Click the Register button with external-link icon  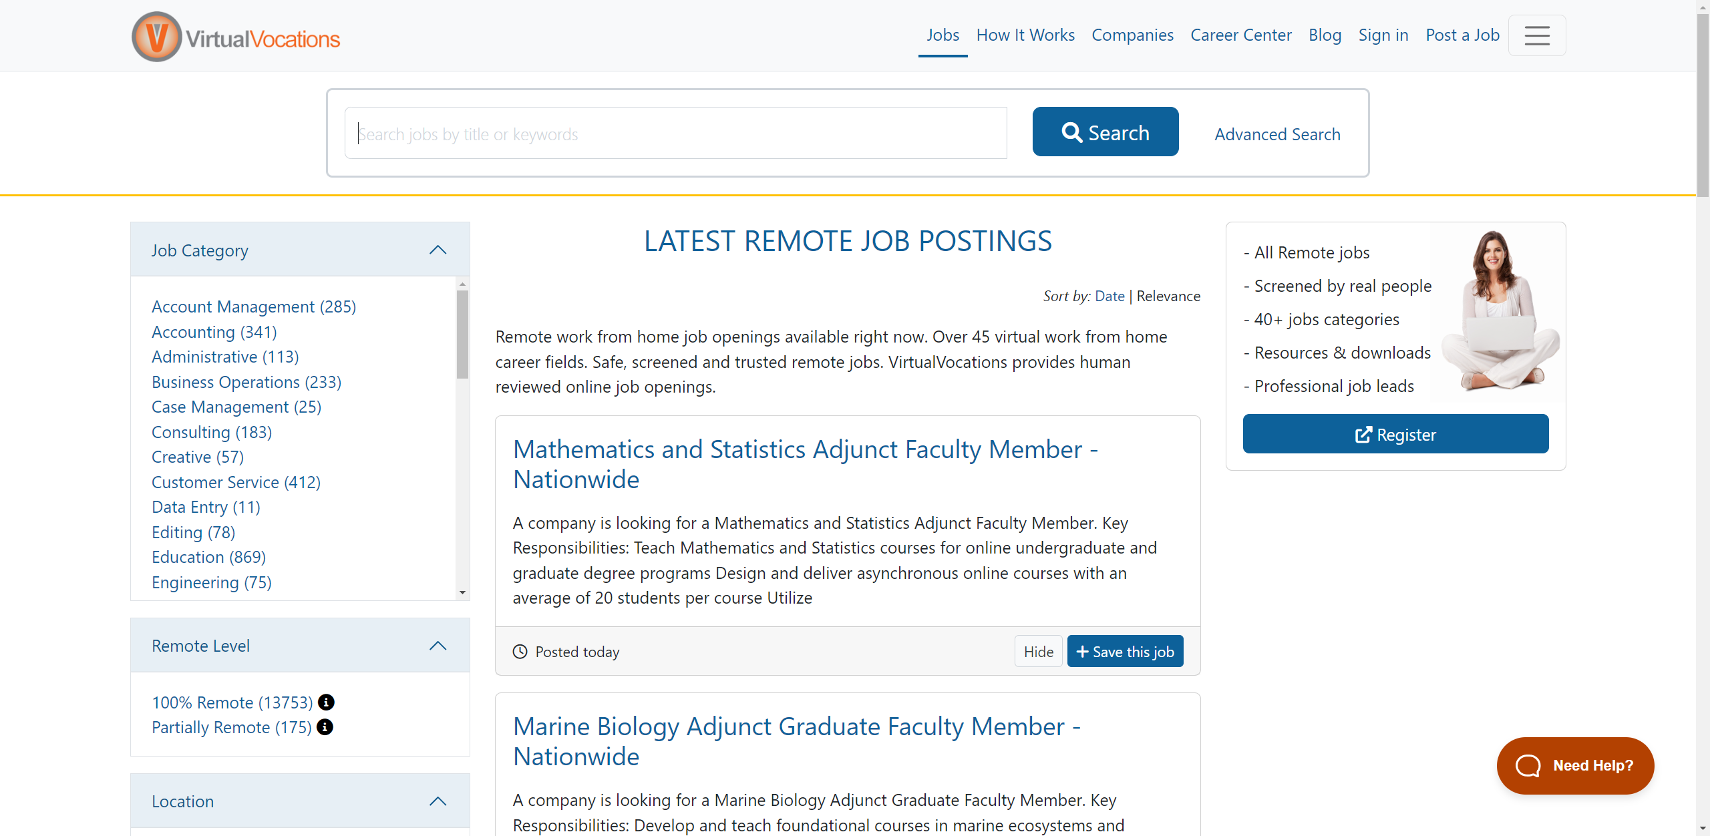(1395, 434)
